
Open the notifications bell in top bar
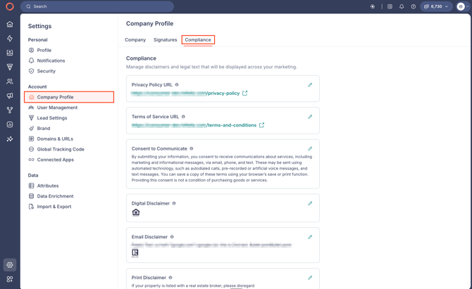tap(402, 6)
